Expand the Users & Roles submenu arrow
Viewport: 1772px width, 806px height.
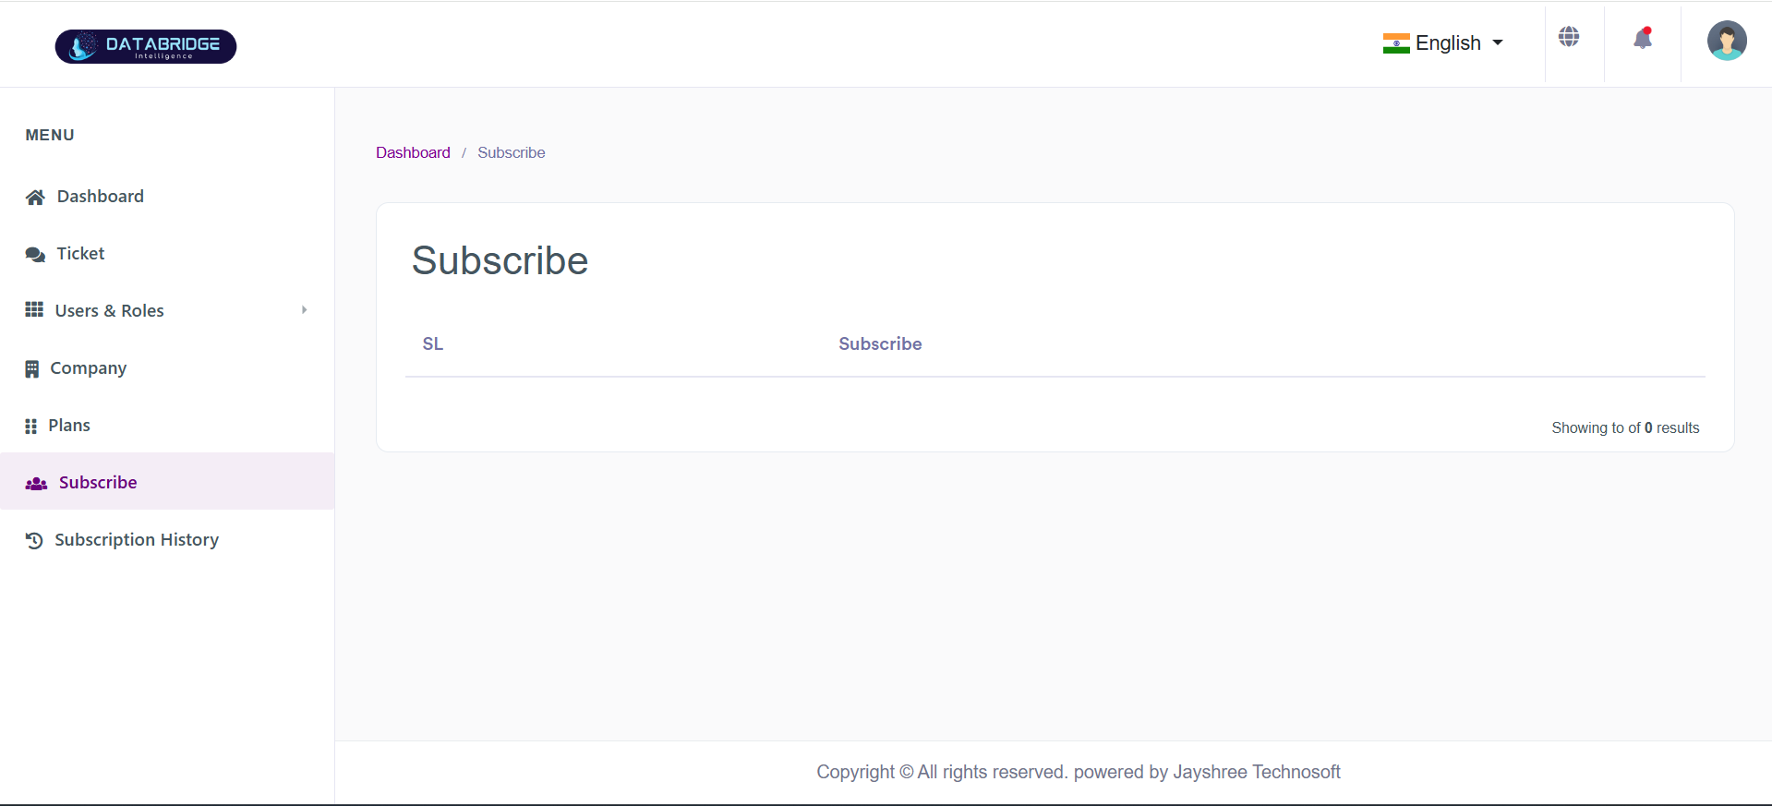[x=304, y=310]
